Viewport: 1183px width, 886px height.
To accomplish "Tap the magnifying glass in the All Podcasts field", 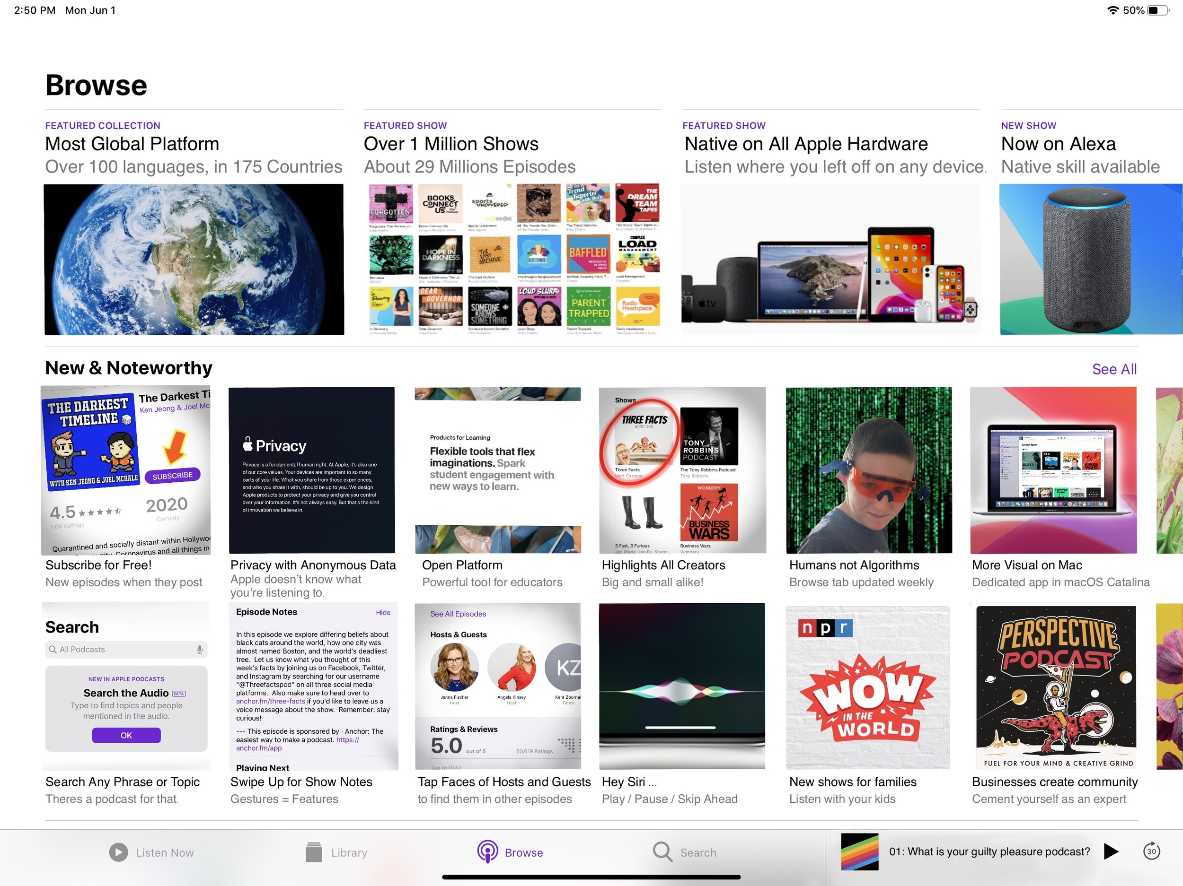I will click(53, 649).
